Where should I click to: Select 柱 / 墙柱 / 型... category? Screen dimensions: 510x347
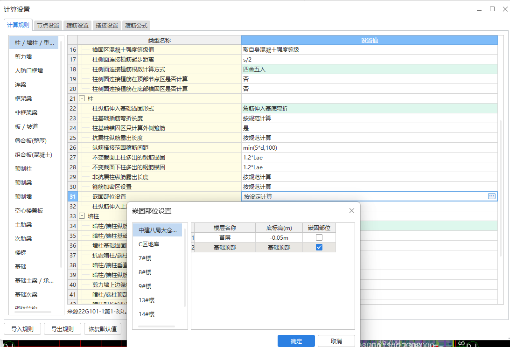[x=34, y=42]
